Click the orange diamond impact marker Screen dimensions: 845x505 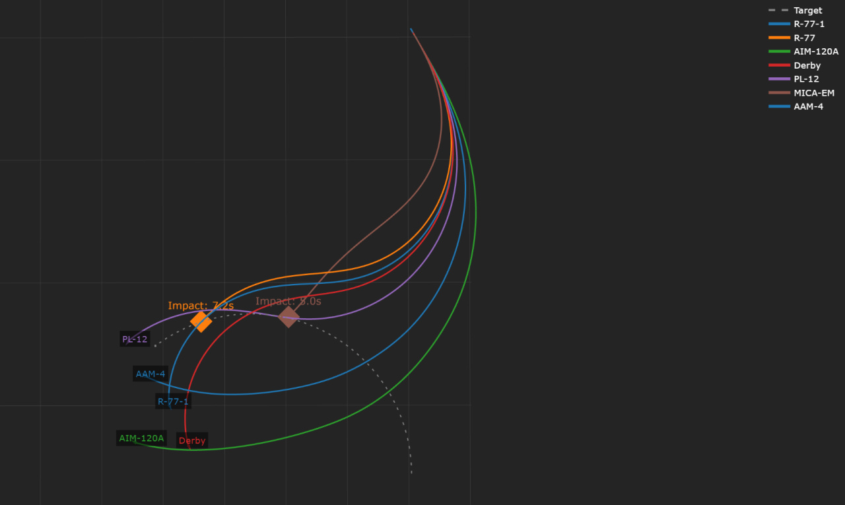[201, 321]
